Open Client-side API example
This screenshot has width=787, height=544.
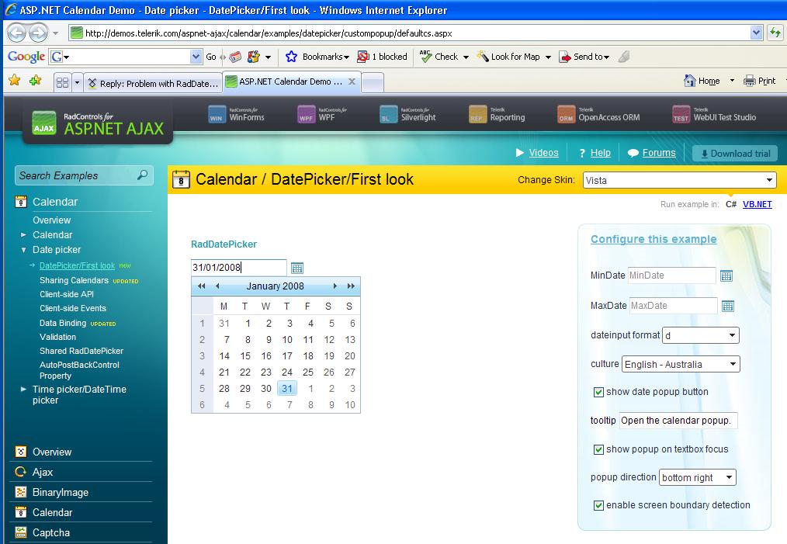66,294
